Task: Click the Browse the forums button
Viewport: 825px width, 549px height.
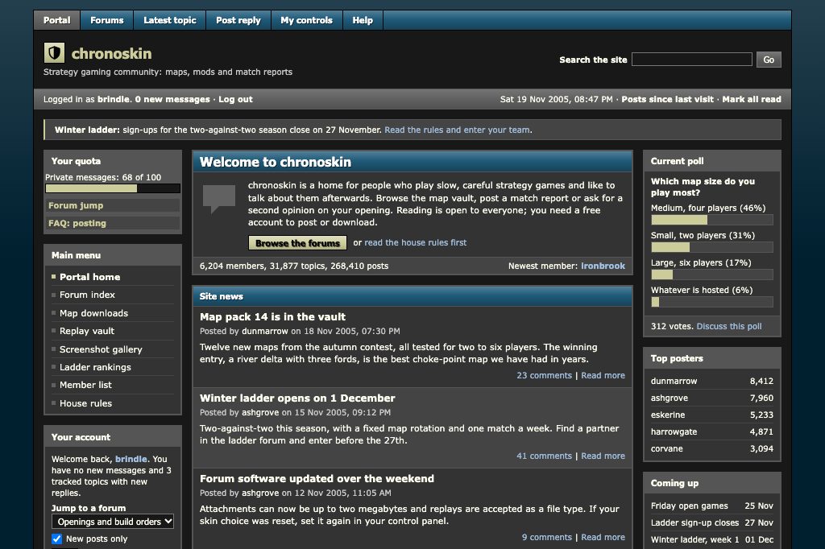Action: [x=297, y=243]
